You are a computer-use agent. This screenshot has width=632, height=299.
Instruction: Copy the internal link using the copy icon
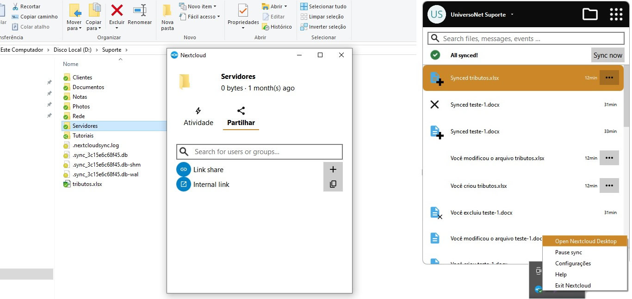[333, 184]
